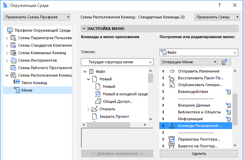This screenshot has height=160, width=243.
Task: Collapse the НАСТРОЙКА МЕНЮ section triangle
Action: (83, 29)
